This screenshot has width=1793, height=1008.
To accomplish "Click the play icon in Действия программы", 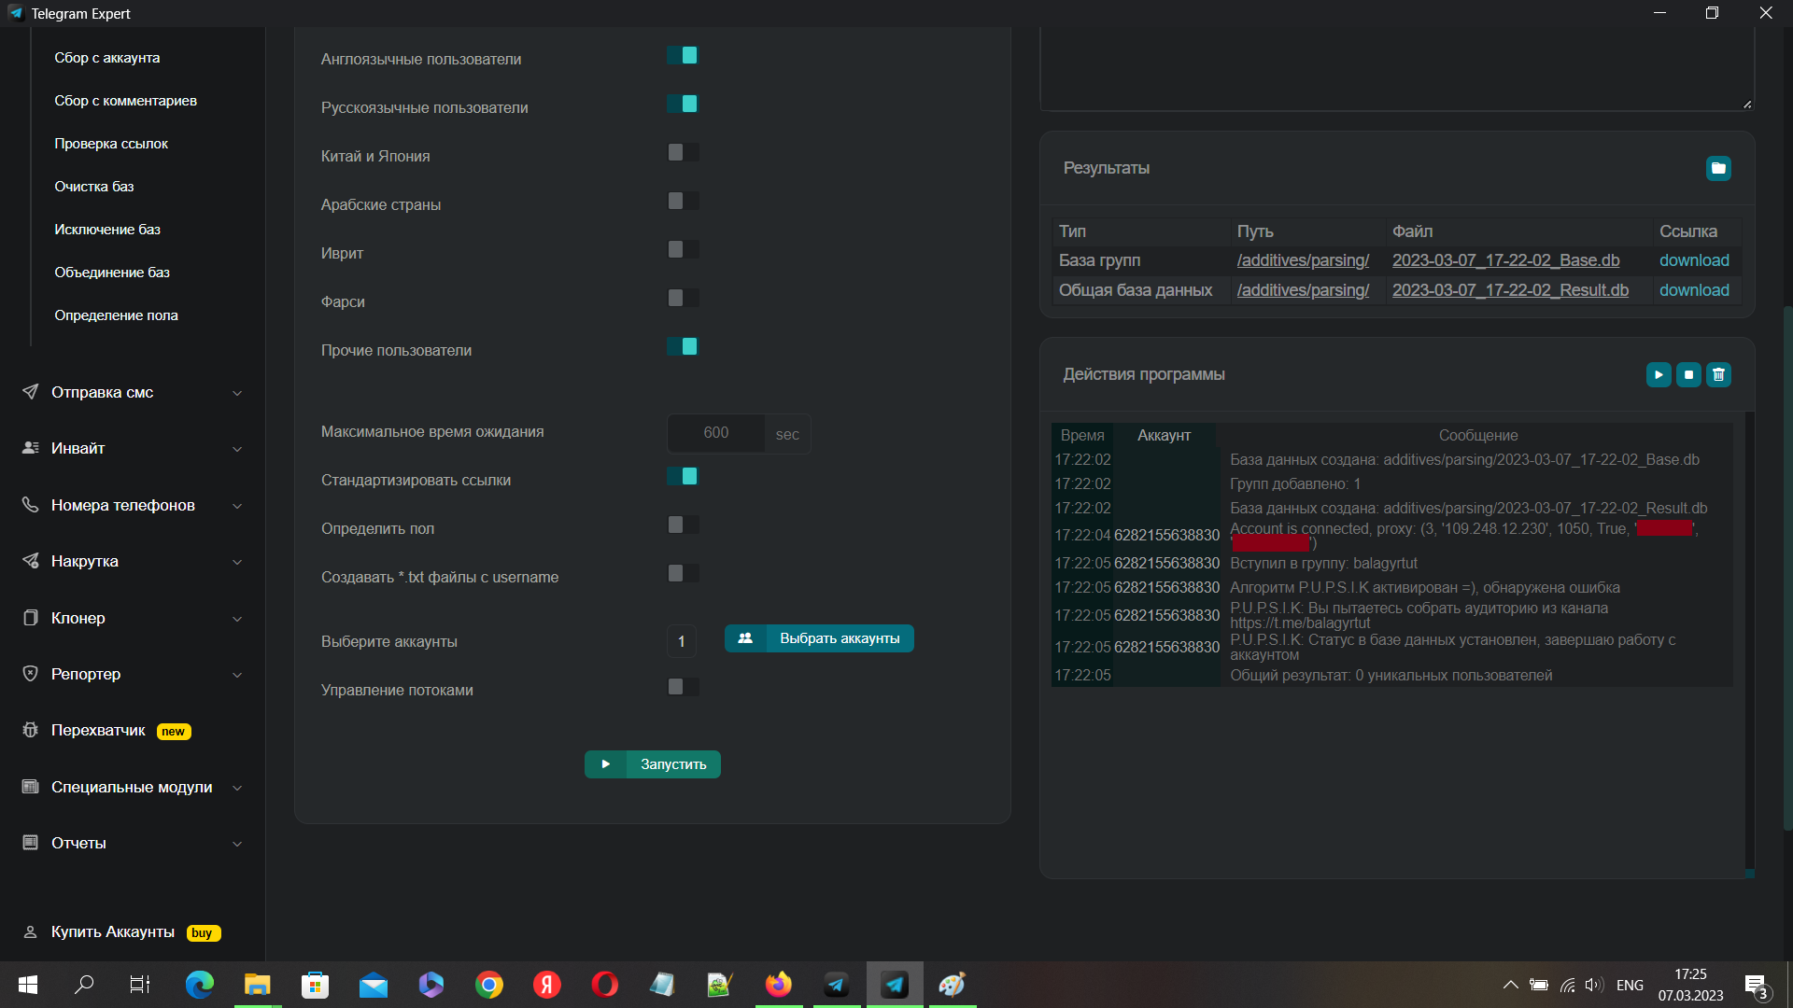I will [1659, 374].
